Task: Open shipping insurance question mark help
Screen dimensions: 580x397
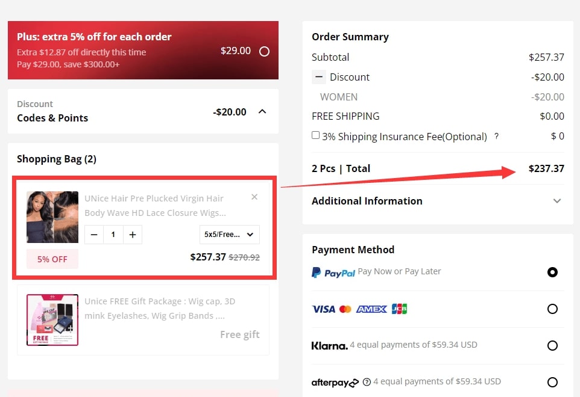Action: click(x=496, y=137)
